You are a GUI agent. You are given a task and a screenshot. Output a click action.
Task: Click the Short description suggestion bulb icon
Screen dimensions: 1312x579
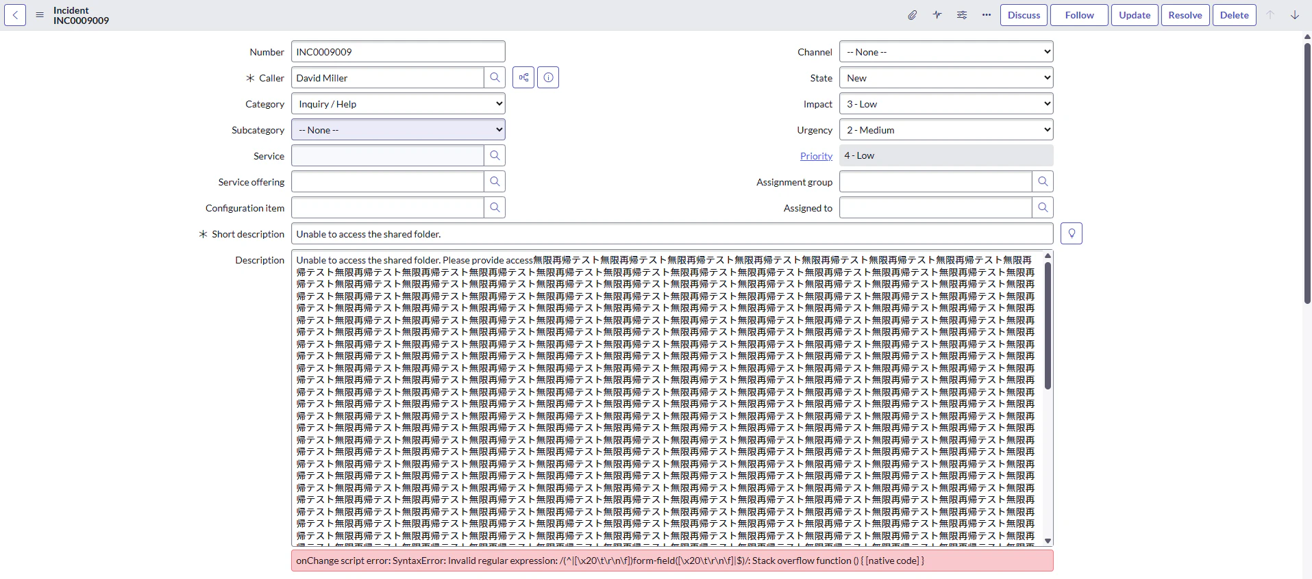[x=1072, y=234]
